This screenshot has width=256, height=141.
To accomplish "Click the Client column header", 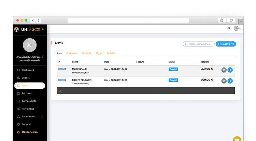I will tap(75, 62).
